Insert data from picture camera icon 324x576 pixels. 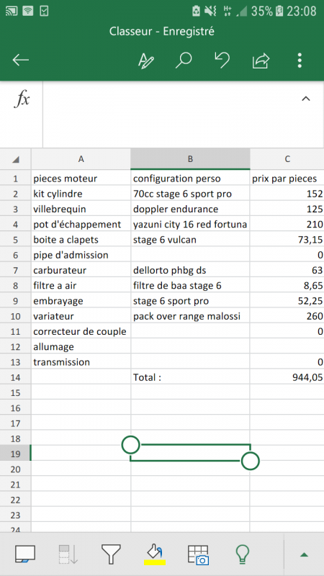199,554
